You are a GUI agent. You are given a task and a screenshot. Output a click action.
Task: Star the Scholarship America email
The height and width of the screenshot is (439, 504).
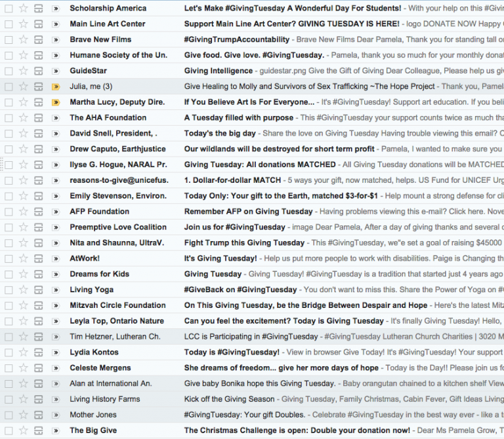(24, 9)
